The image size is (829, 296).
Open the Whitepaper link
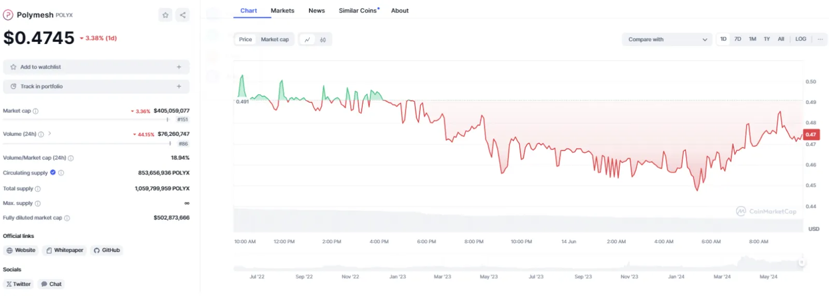tap(65, 250)
